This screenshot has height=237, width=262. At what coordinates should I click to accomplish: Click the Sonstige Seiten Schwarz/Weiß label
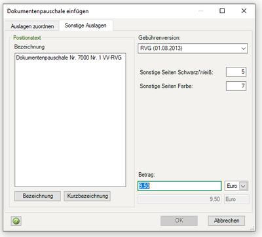coord(176,72)
